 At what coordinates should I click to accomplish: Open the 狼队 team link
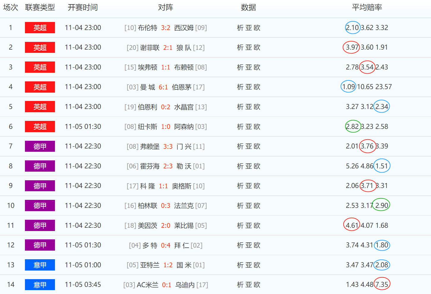coord(184,48)
